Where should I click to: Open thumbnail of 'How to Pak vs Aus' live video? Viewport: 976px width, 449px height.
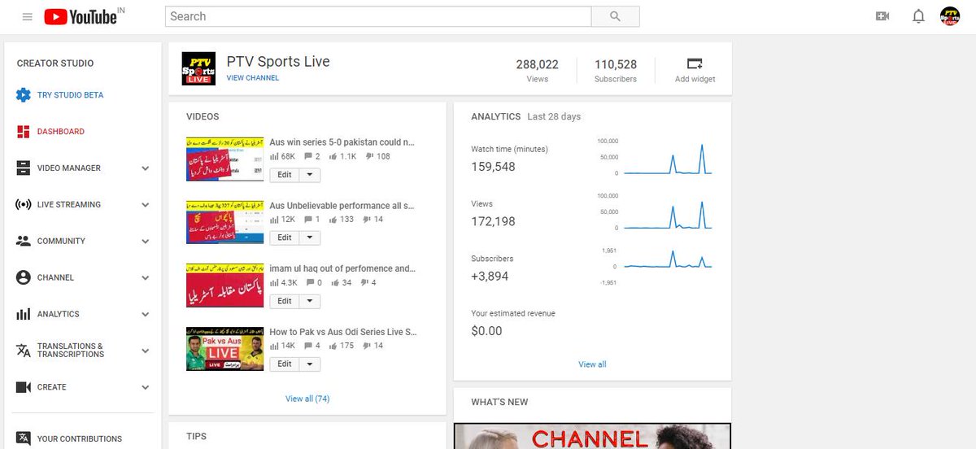click(x=225, y=348)
